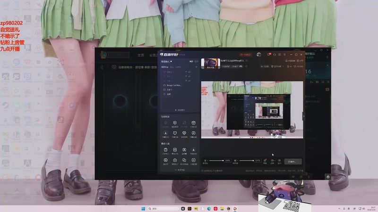
Task: Adjust the microphone volume slider
Action: 216,160
